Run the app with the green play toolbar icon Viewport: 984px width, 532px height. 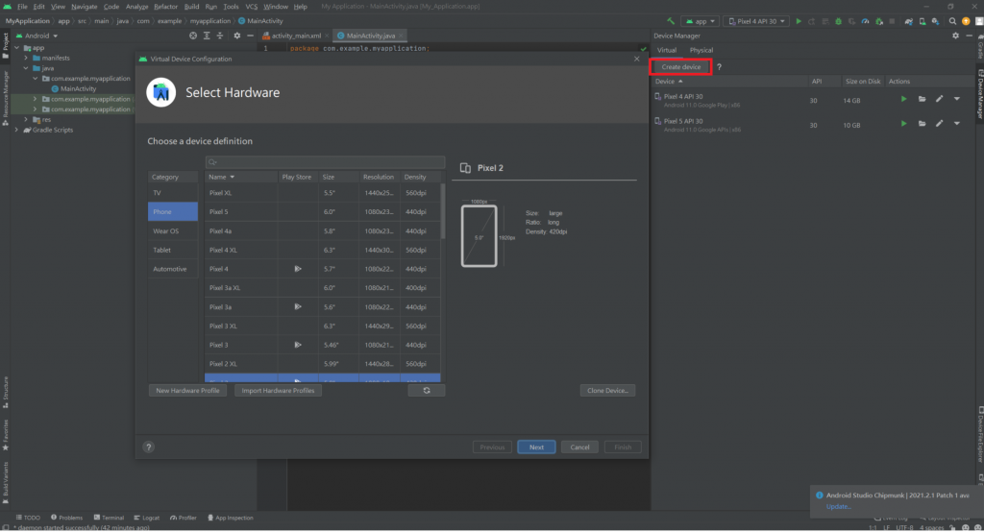(x=799, y=21)
